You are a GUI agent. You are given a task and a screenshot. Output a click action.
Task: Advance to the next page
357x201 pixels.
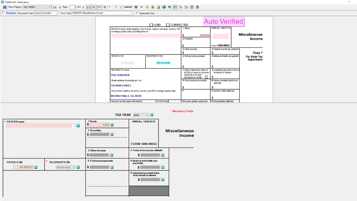tap(84, 7)
